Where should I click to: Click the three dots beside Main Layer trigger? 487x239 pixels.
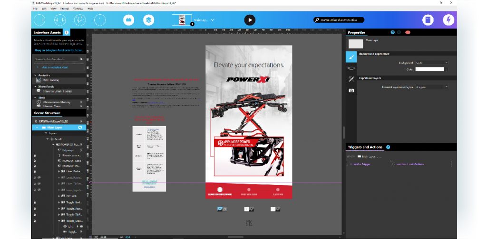point(379,156)
